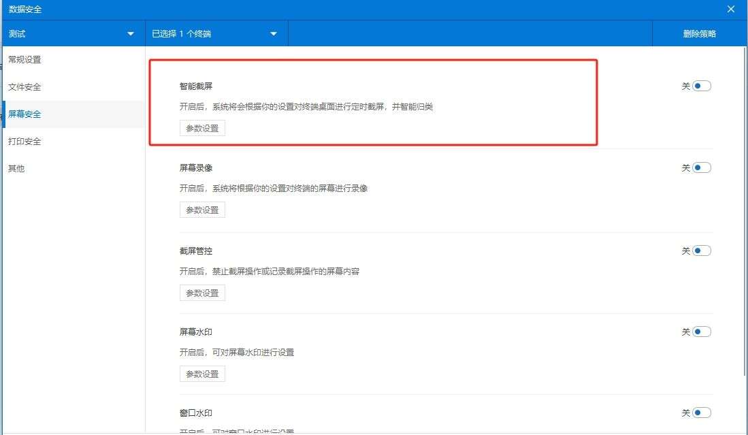The width and height of the screenshot is (748, 435).
Task: Open 参数设置 under 智能截屏
Action: click(202, 127)
